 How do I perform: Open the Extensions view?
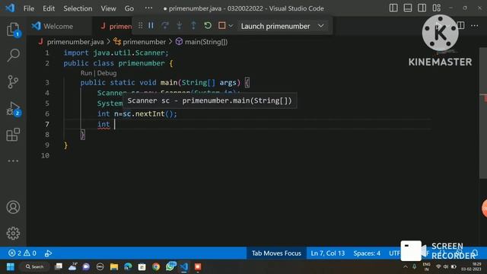(13, 135)
